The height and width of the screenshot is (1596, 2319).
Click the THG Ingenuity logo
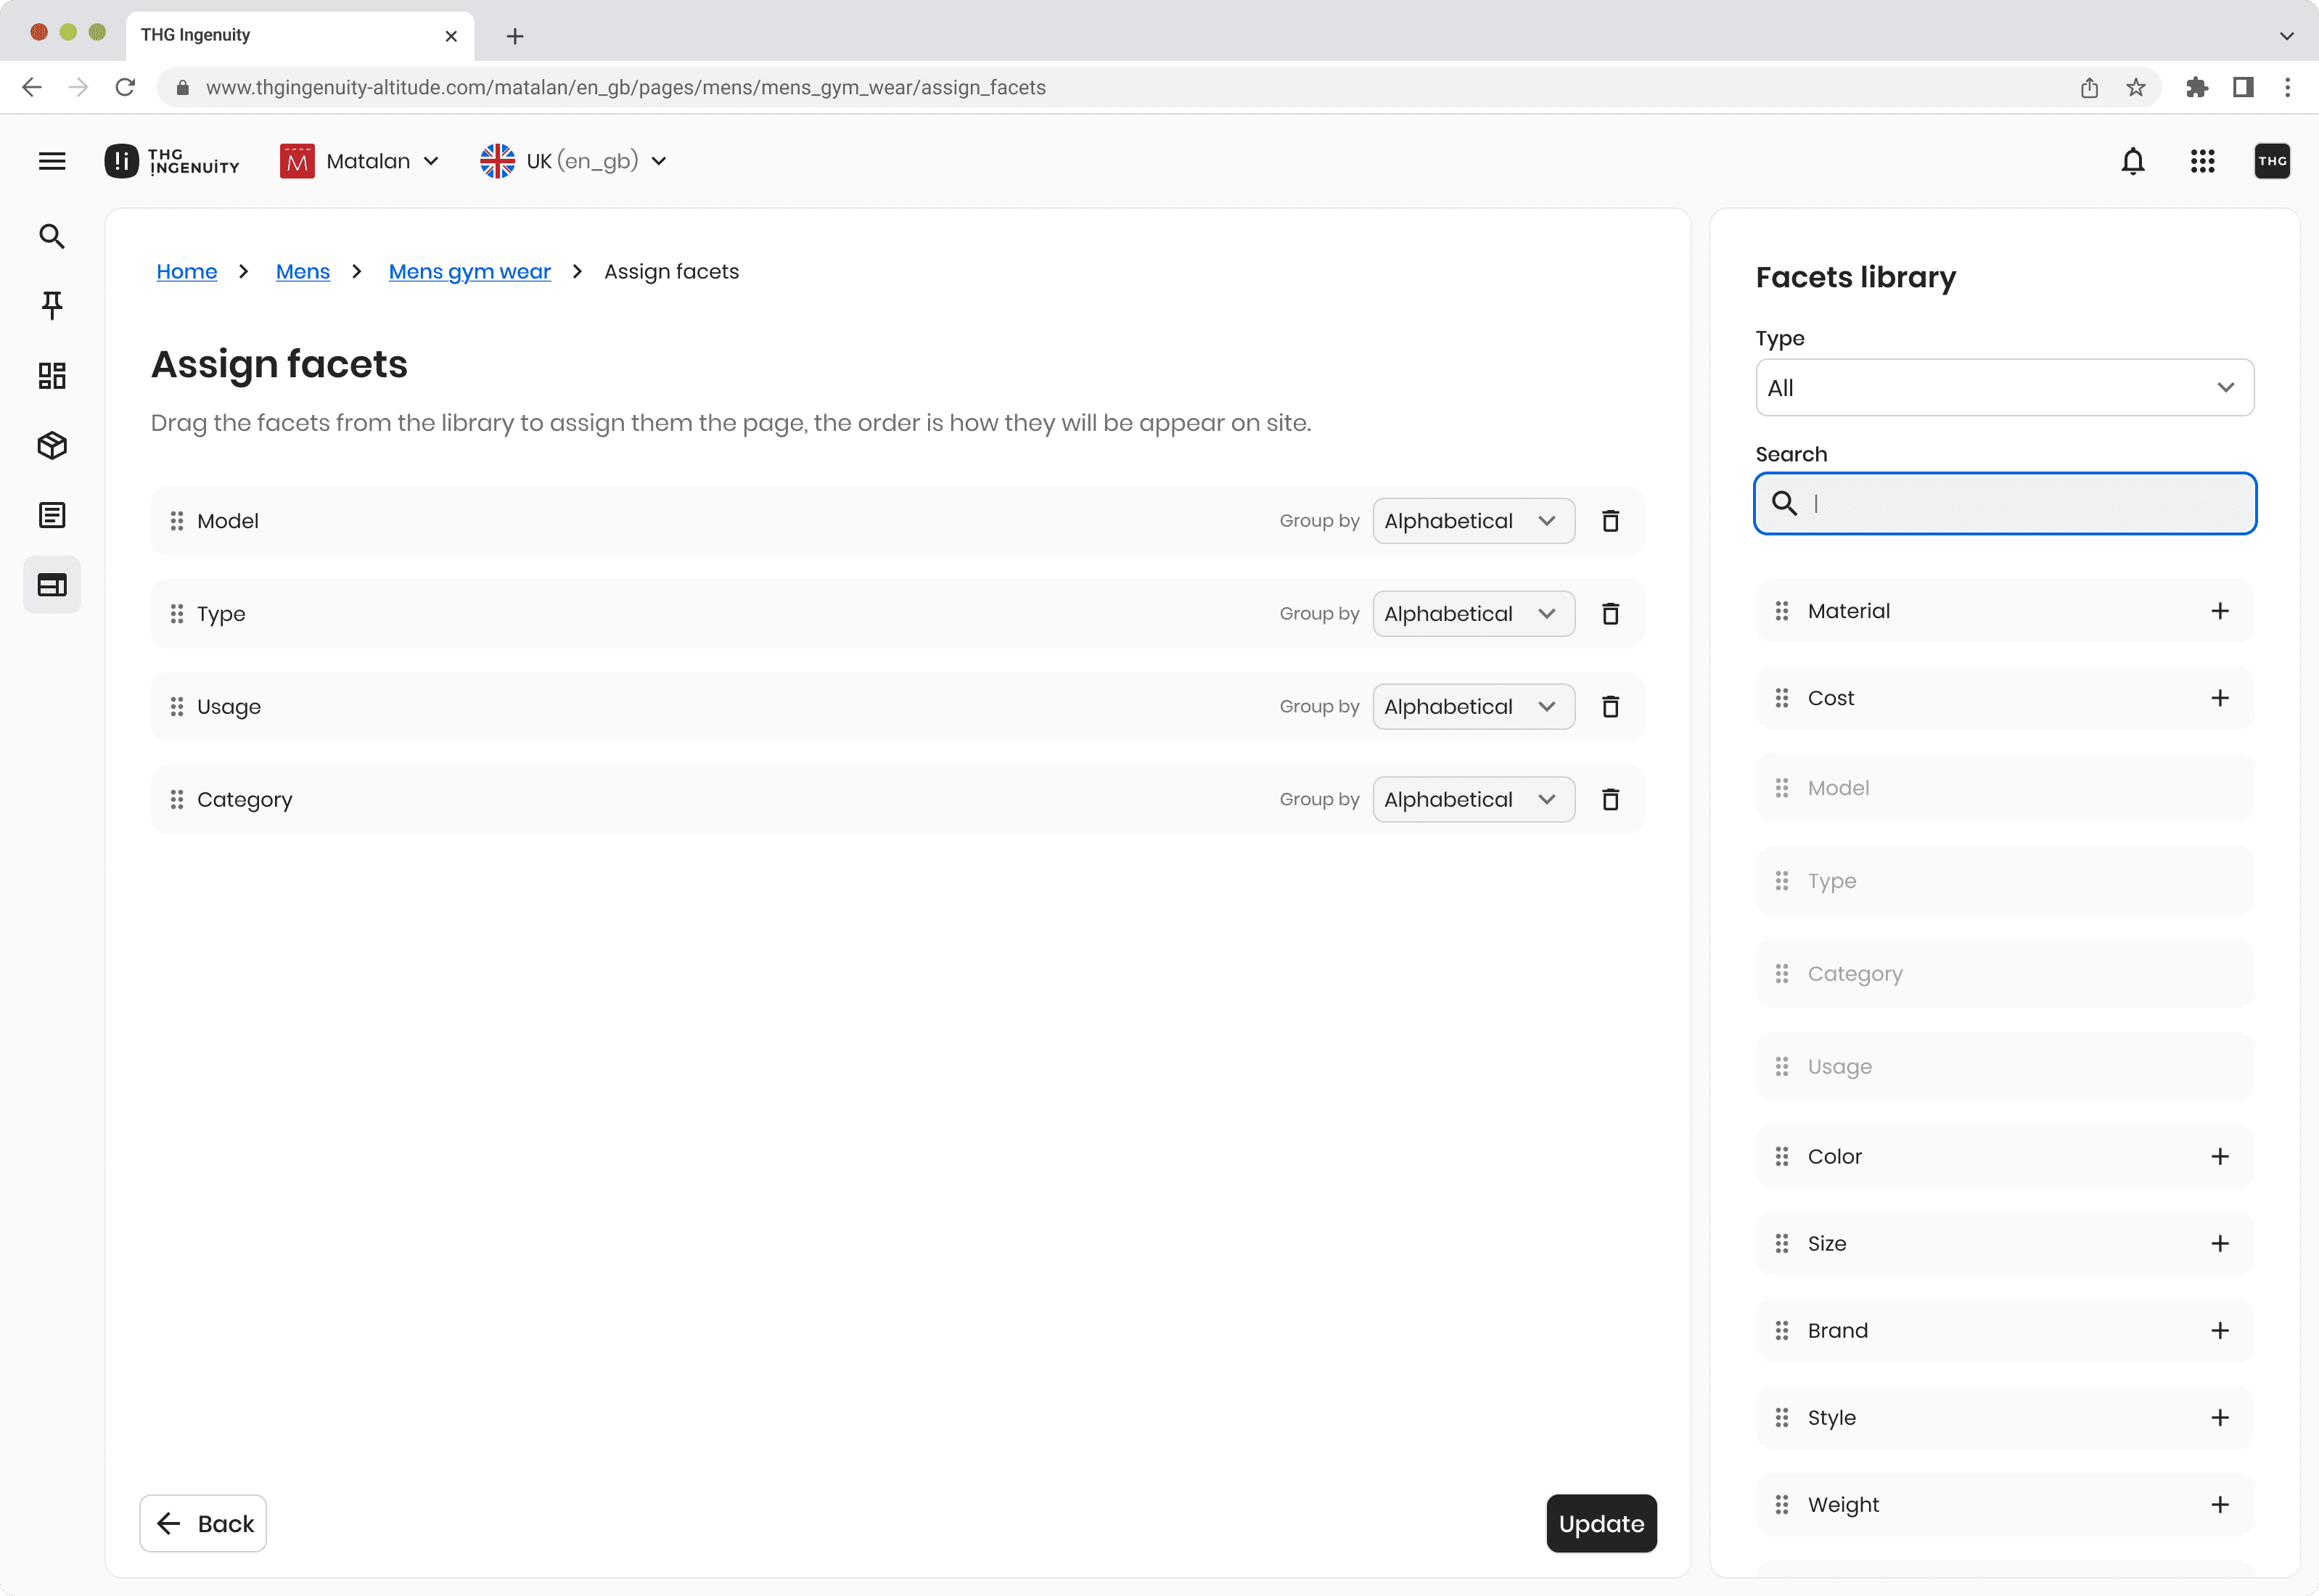pos(172,161)
